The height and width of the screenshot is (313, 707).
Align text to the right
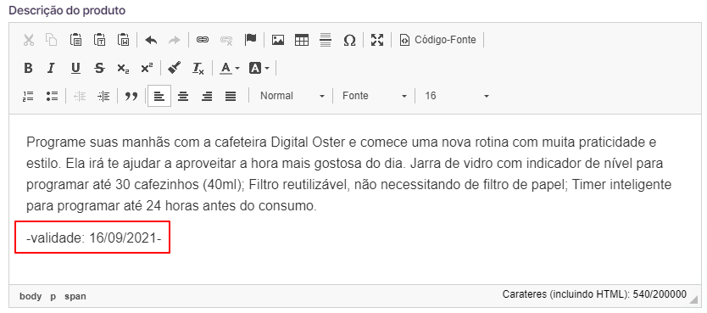click(x=207, y=96)
